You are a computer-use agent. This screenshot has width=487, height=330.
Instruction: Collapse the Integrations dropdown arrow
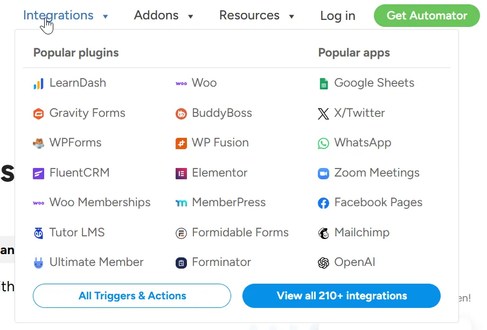click(106, 17)
